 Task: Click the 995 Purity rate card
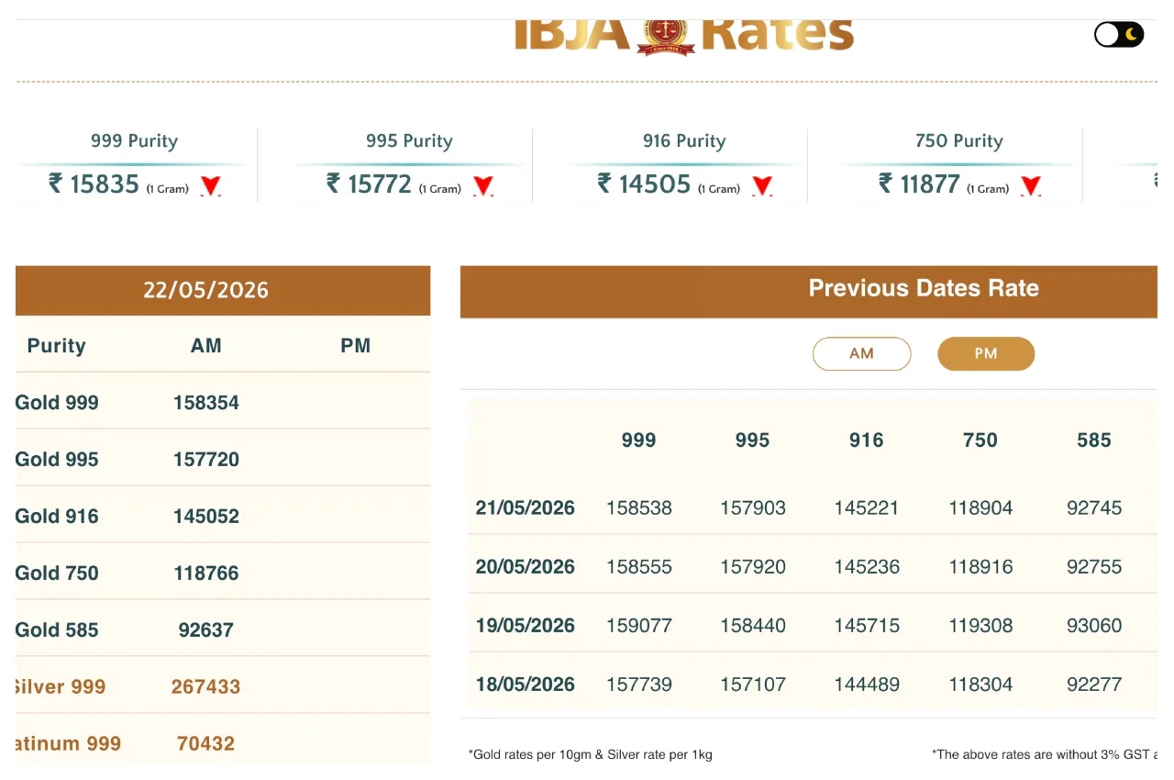point(409,165)
